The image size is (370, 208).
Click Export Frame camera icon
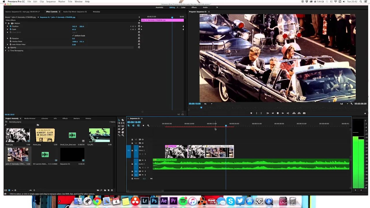pyautogui.click(x=304, y=113)
